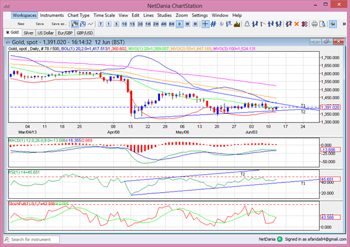Switch to the Silver tab

(28, 33)
